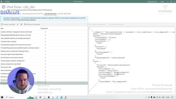
Task: Toggle connected check for Copy signature requests
Action: (x=45, y=45)
